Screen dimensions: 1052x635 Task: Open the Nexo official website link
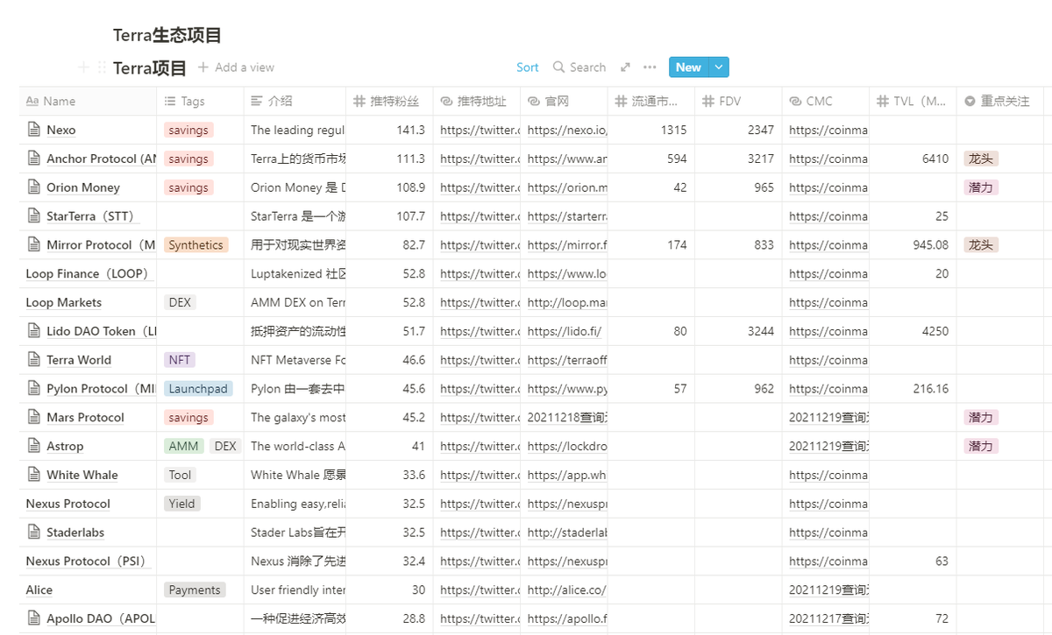tap(567, 130)
